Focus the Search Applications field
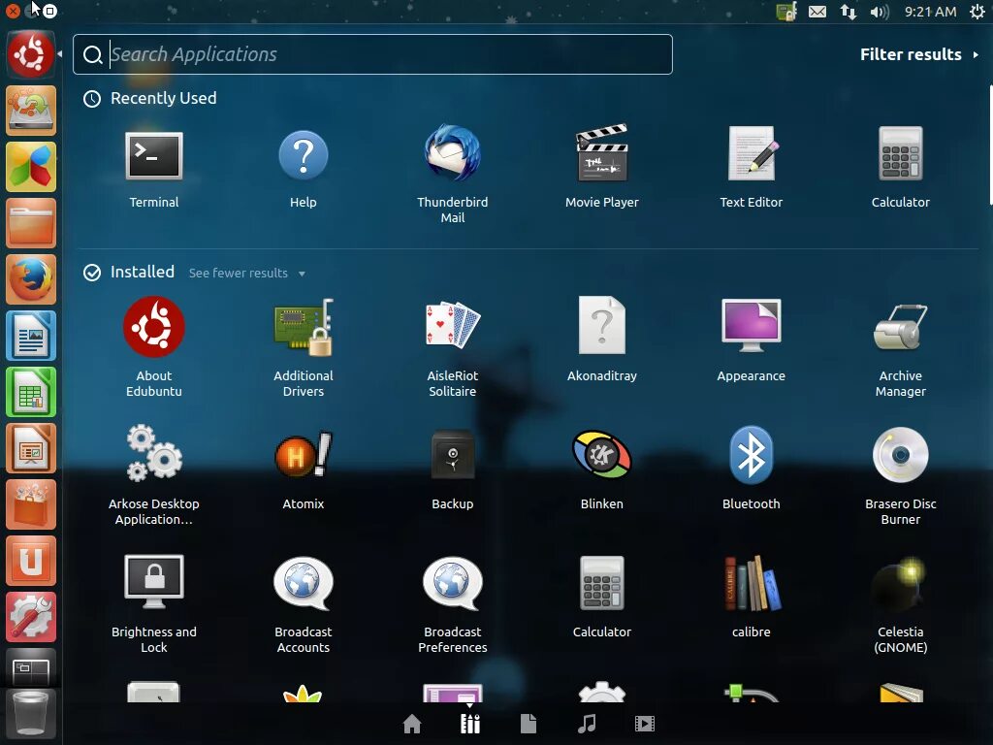Viewport: 993px width, 745px height. [372, 54]
